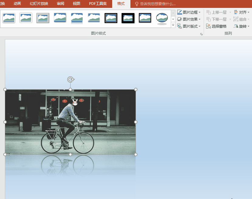
Task: Open the 旋转 rotate dropdown
Action: click(242, 26)
